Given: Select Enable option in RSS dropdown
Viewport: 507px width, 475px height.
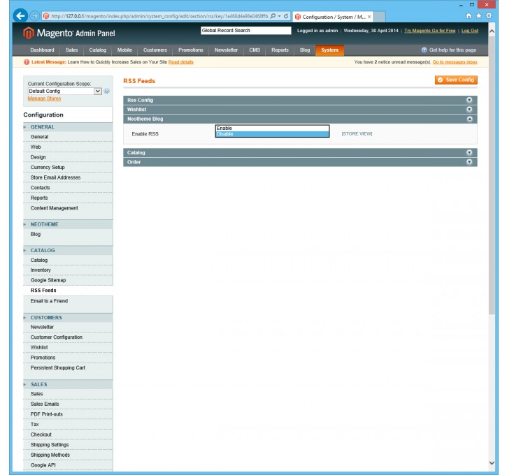Looking at the screenshot, I should pyautogui.click(x=271, y=129).
